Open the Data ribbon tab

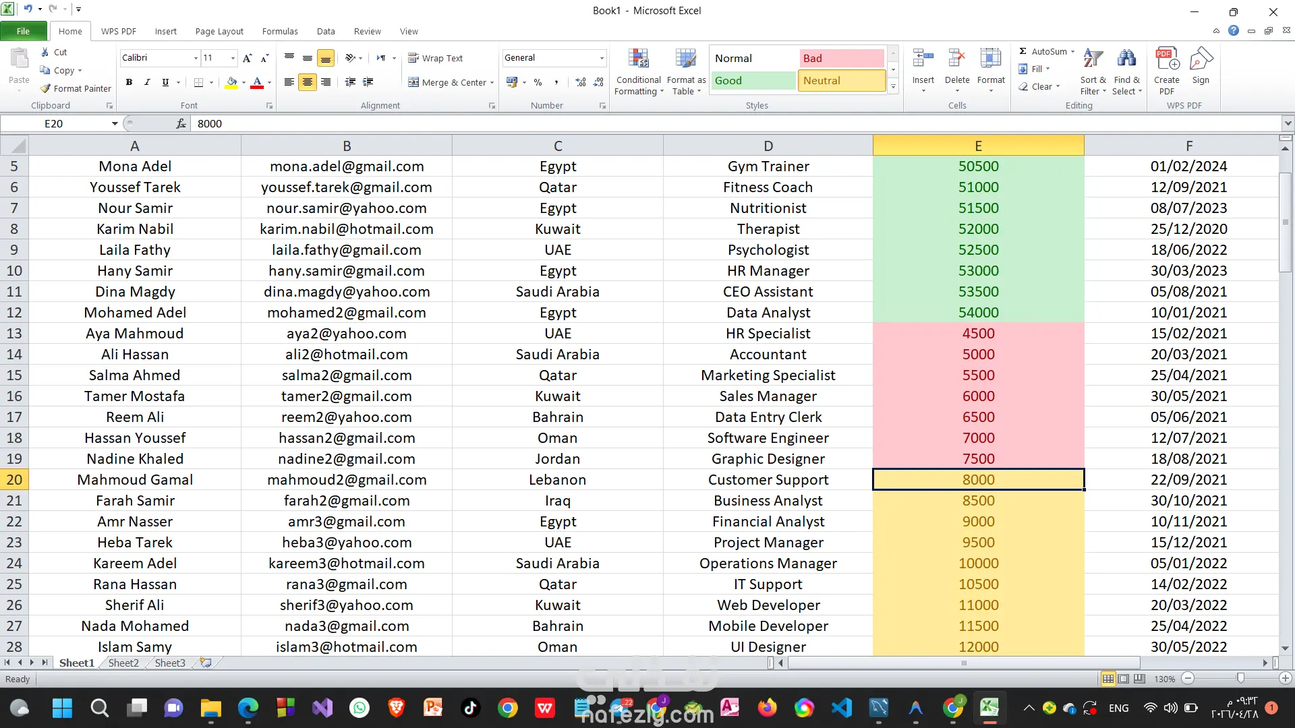coord(326,31)
